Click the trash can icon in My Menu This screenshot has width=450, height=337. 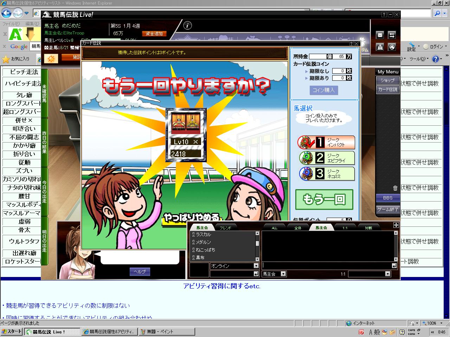click(395, 188)
